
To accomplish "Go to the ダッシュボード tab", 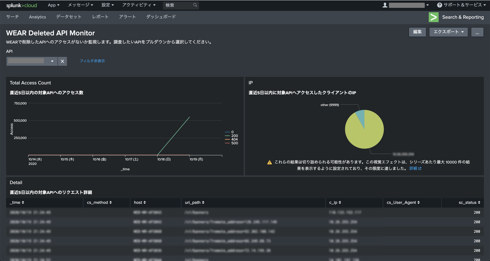I will coord(161,17).
